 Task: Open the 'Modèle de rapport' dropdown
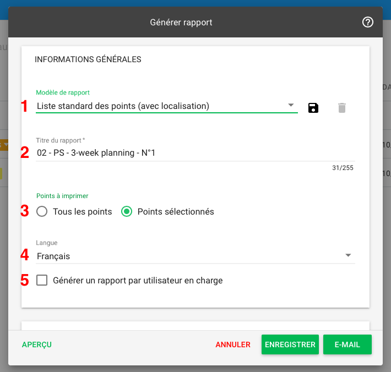point(167,106)
